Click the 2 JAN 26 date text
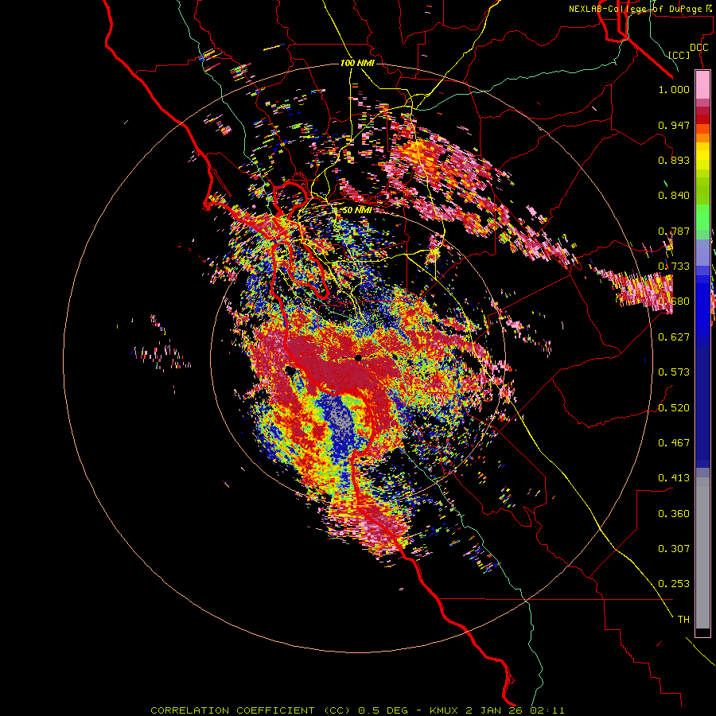The height and width of the screenshot is (716, 716). (495, 710)
